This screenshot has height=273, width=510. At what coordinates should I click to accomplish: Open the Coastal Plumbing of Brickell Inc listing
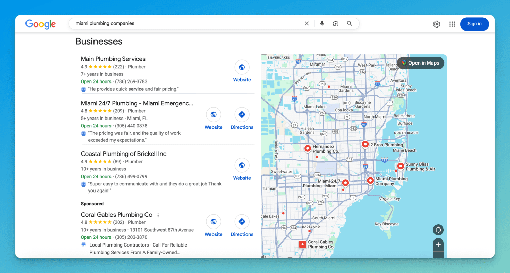[123, 154]
